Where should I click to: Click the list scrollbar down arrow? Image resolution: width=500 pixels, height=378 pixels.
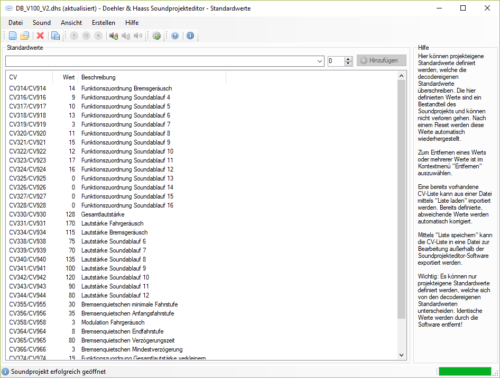coord(402,355)
